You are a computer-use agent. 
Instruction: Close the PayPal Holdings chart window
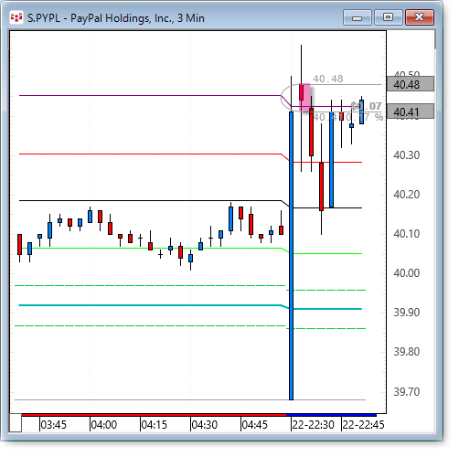[x=420, y=17]
